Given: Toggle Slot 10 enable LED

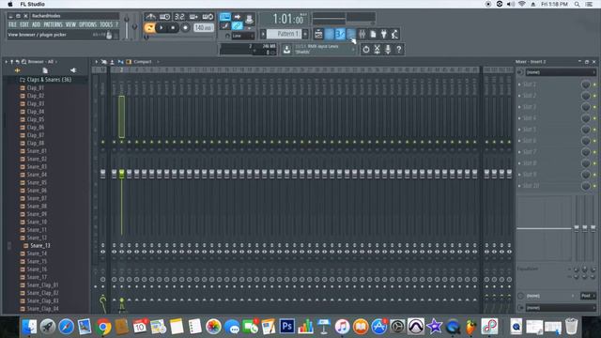Looking at the screenshot, I should click(594, 186).
